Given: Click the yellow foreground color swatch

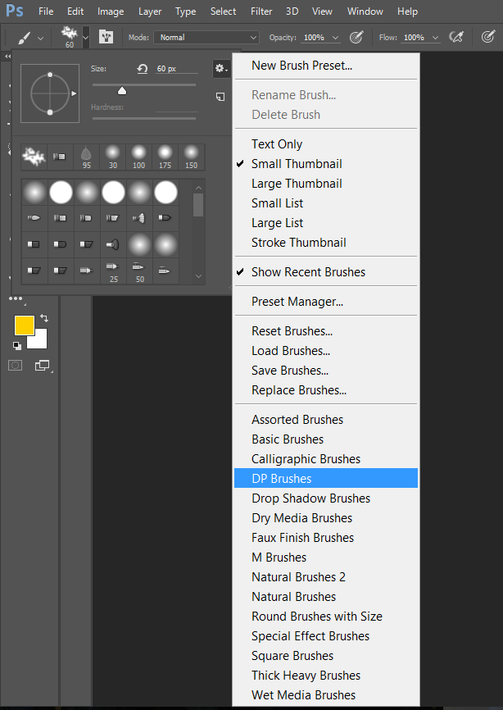Looking at the screenshot, I should point(25,325).
